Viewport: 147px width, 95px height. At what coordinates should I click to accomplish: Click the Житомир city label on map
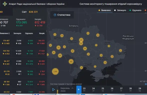[x=72, y=41]
